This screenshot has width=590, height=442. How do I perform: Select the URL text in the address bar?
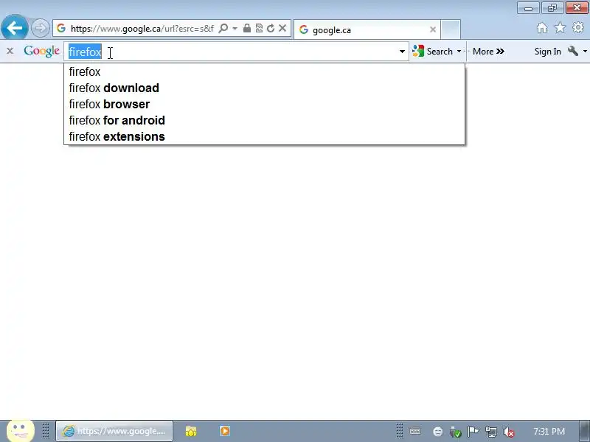tap(142, 29)
